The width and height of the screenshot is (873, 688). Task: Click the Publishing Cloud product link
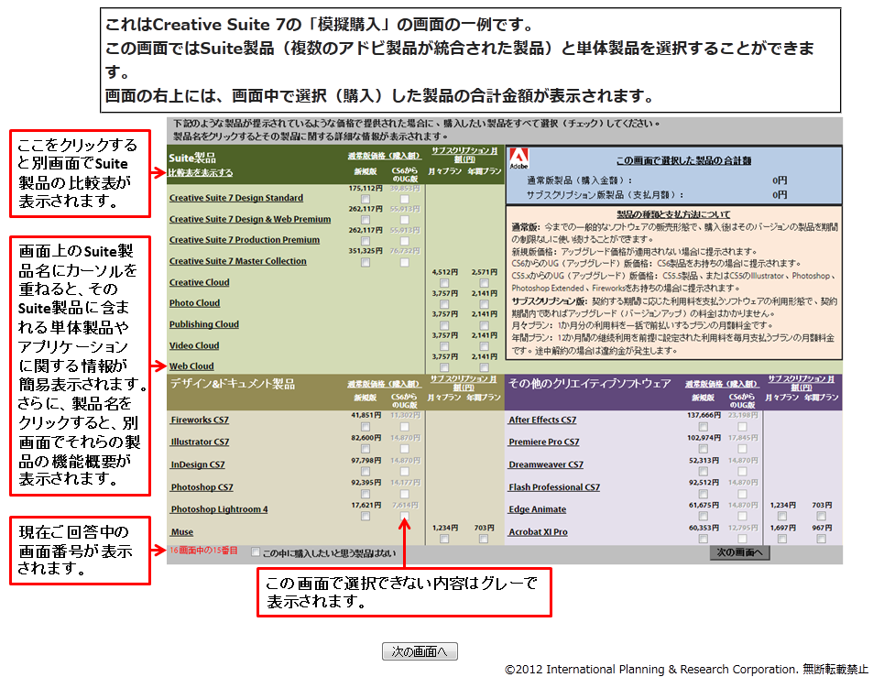click(203, 324)
